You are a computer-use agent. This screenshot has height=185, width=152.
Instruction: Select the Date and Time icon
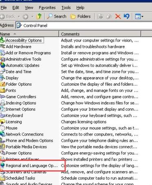[2, 71]
